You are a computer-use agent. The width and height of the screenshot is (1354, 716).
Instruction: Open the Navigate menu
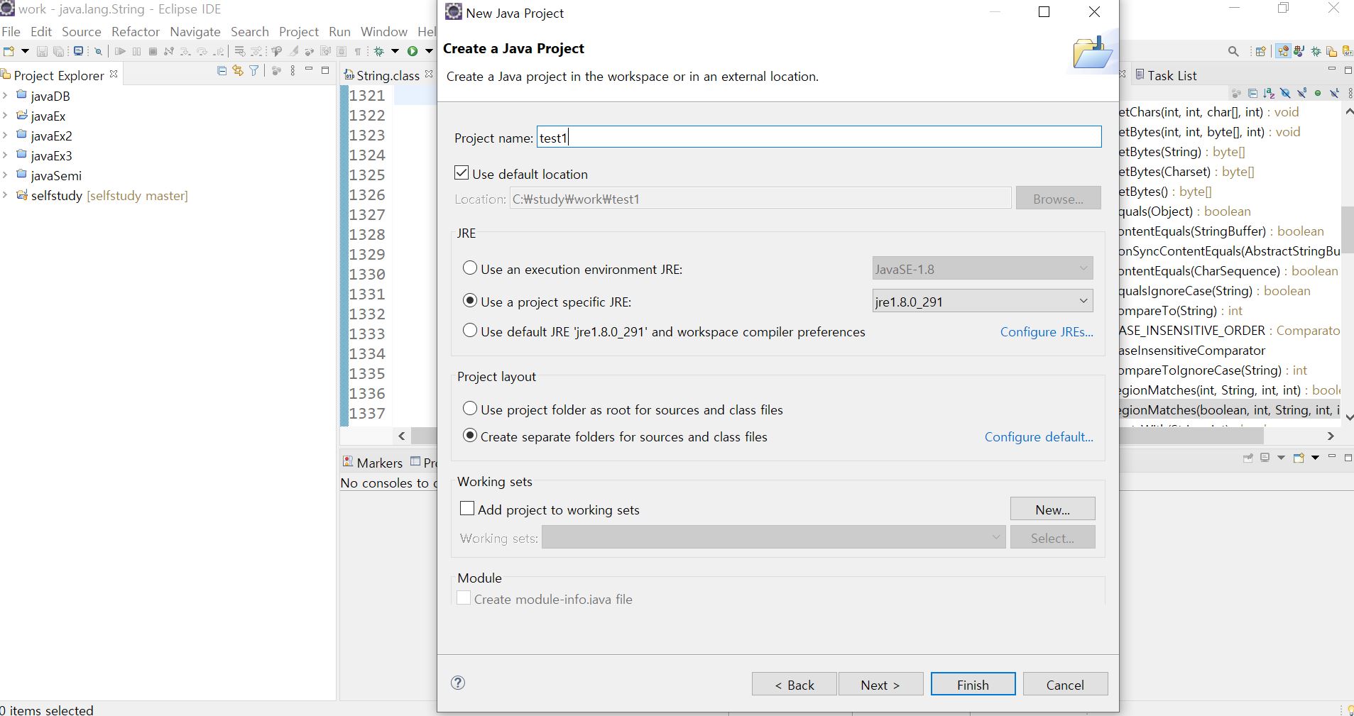point(195,32)
